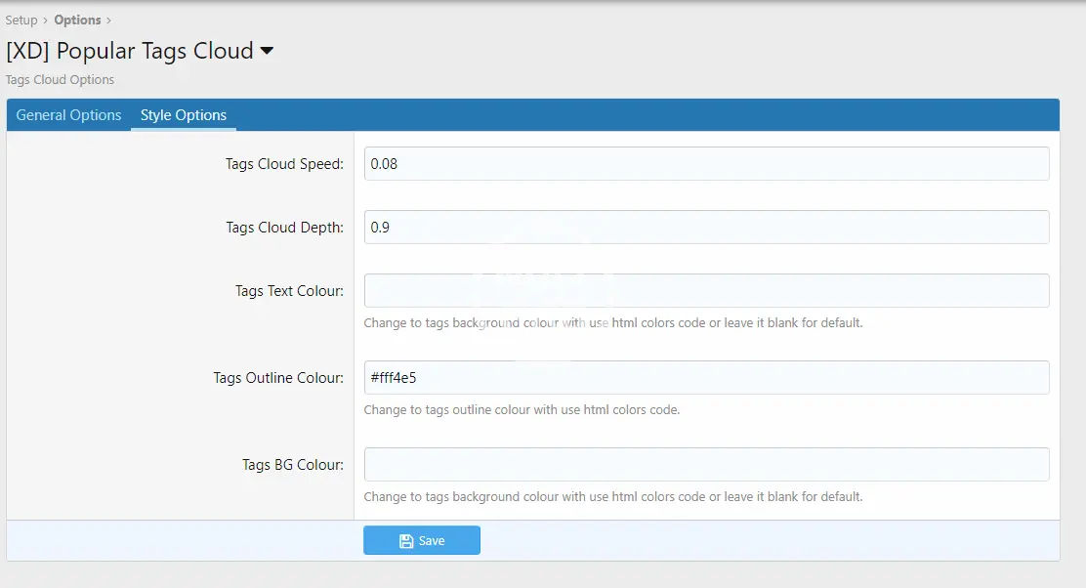Expand the Popular Tags Cloud title dropdown arrow
This screenshot has width=1086, height=588.
pos(267,52)
